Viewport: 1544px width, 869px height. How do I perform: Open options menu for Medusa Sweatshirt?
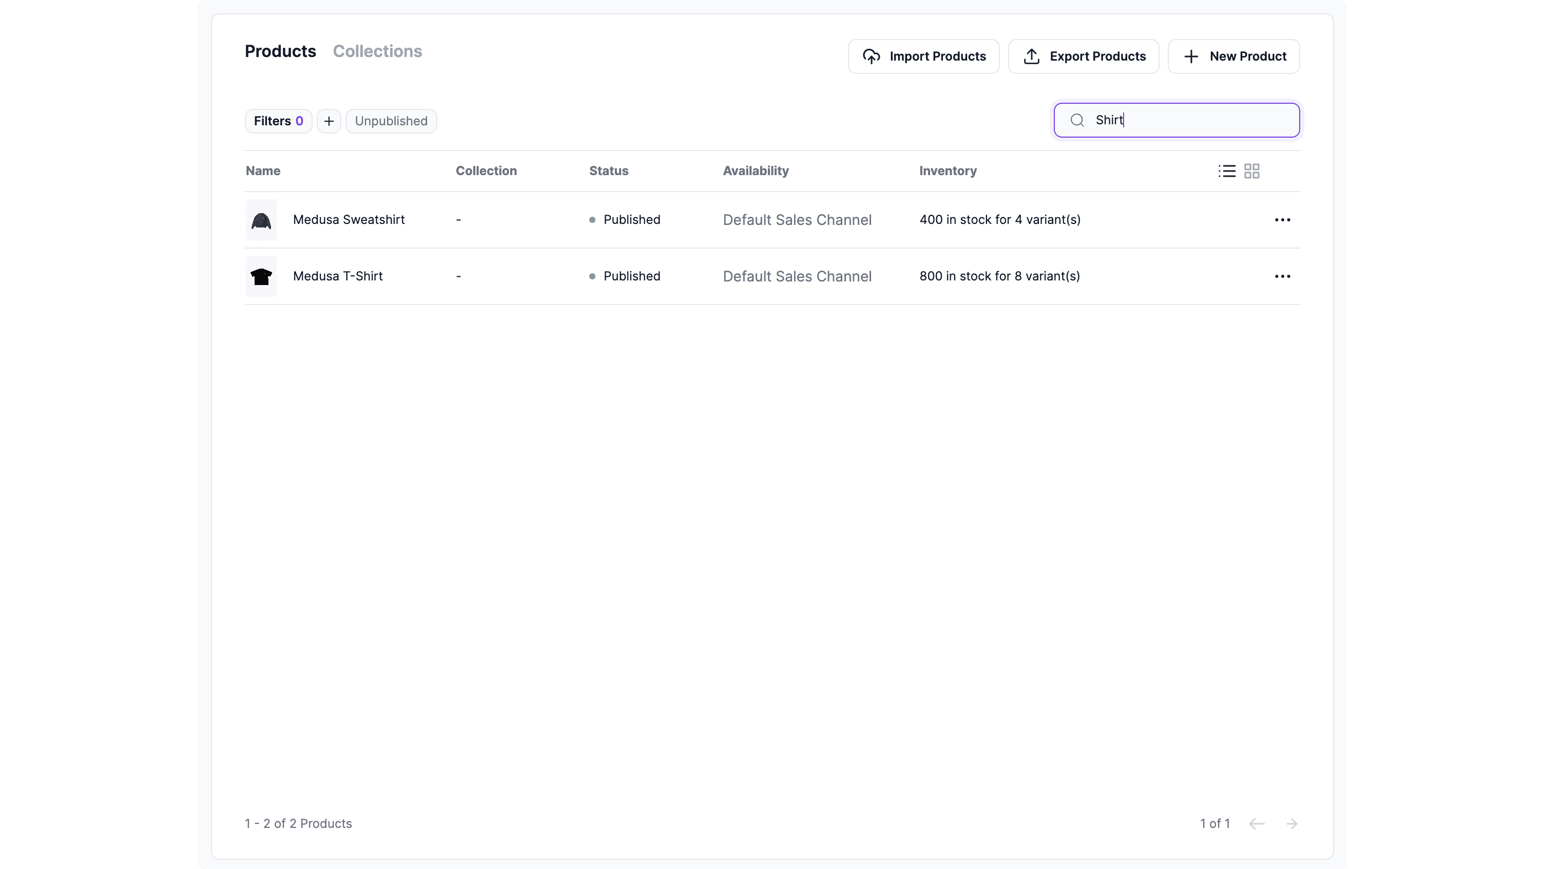(x=1282, y=220)
